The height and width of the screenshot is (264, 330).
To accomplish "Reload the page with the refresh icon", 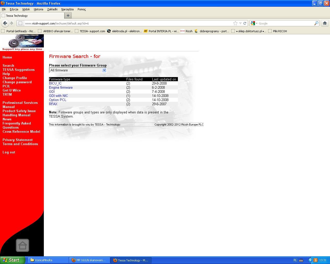I will (245, 23).
